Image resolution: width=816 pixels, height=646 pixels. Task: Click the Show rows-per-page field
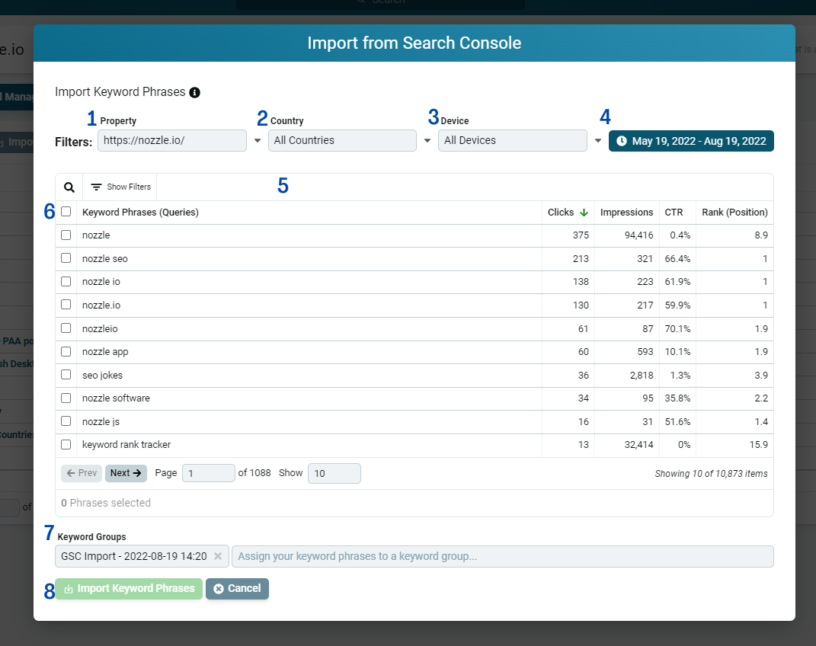(334, 473)
